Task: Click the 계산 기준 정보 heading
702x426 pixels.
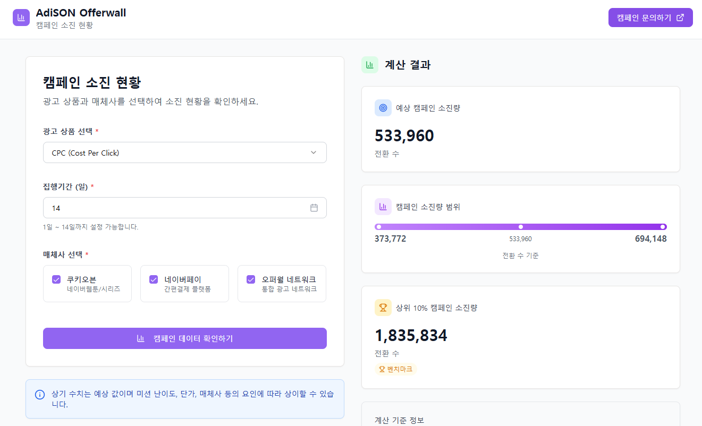Action: click(x=400, y=420)
